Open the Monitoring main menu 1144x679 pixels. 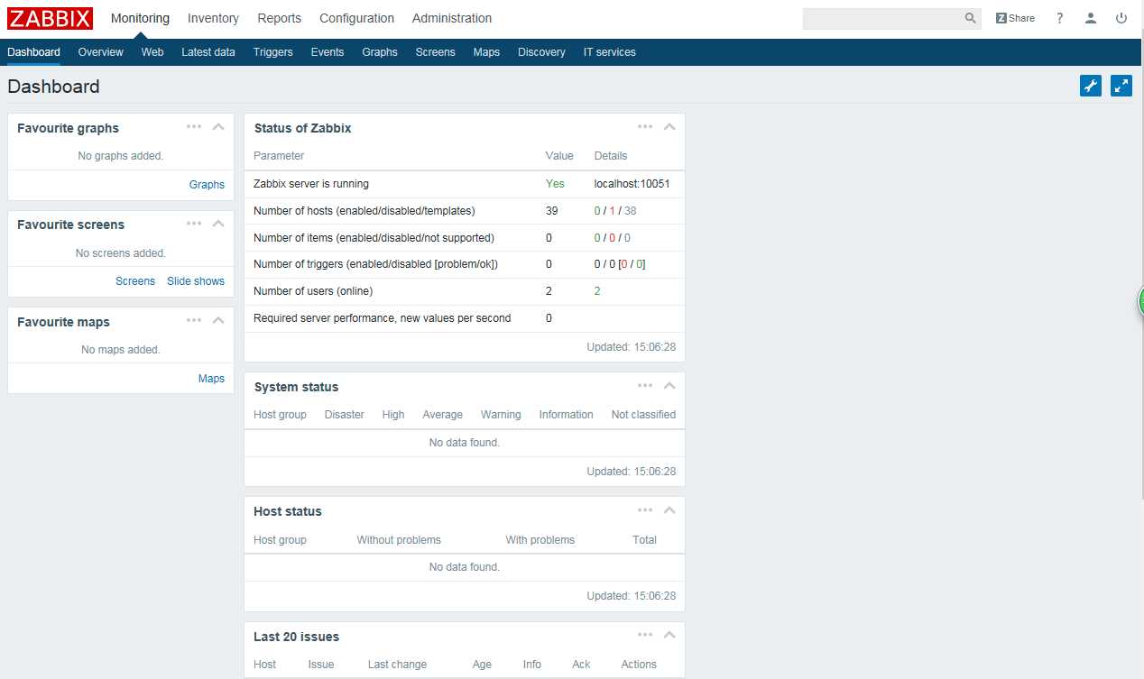tap(140, 18)
